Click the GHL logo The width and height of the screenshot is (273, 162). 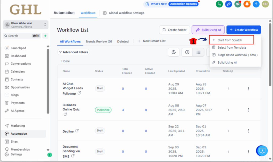[25, 10]
